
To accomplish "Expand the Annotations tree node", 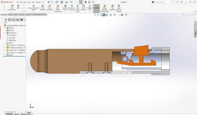I will click(x=5, y=33).
